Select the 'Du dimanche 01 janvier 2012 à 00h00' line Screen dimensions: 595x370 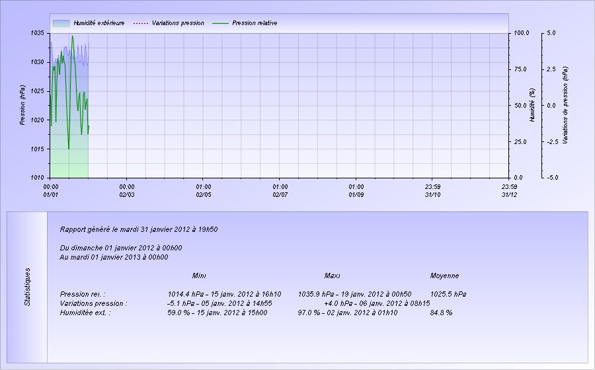pyautogui.click(x=121, y=248)
